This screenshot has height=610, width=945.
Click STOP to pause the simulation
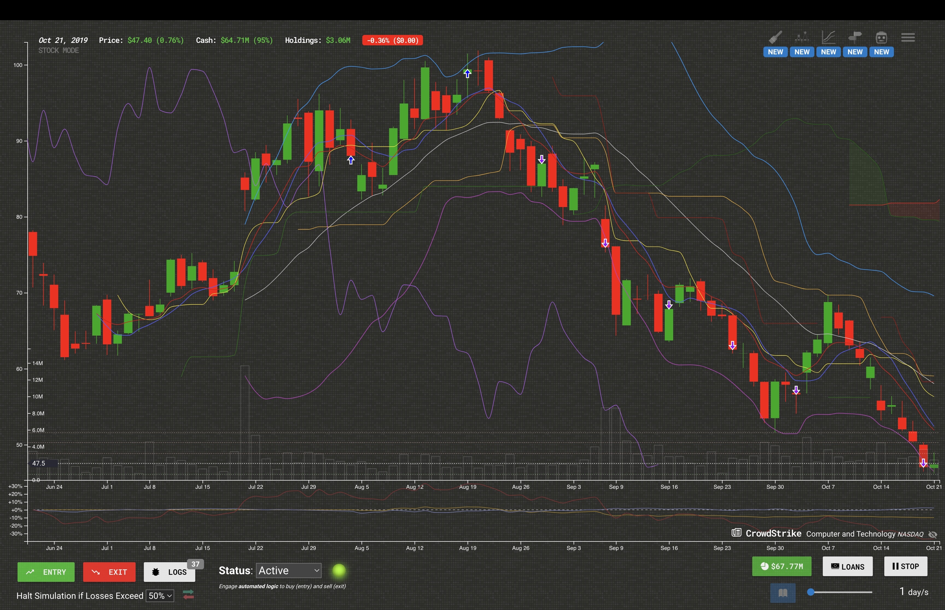906,566
